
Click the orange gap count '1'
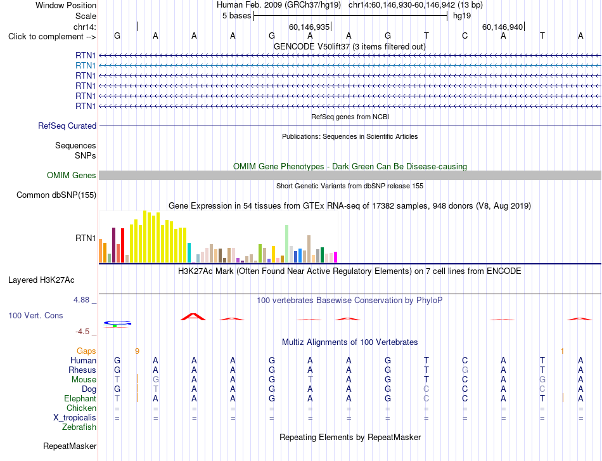click(x=562, y=351)
